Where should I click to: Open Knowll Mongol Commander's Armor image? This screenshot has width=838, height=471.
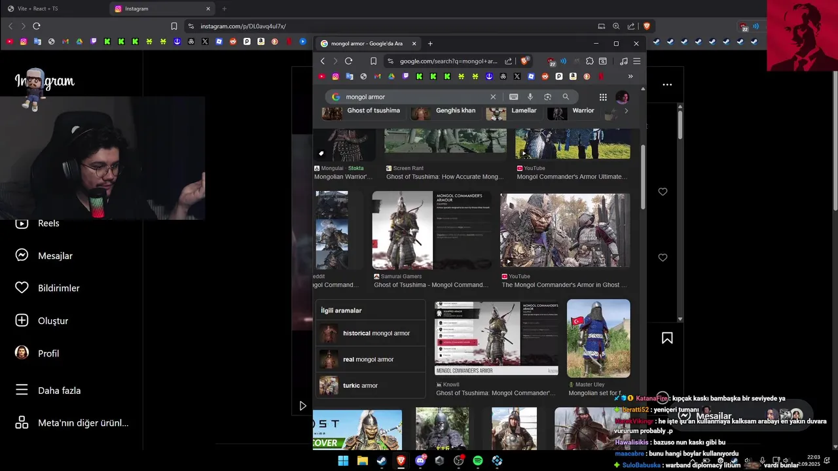[x=497, y=338]
